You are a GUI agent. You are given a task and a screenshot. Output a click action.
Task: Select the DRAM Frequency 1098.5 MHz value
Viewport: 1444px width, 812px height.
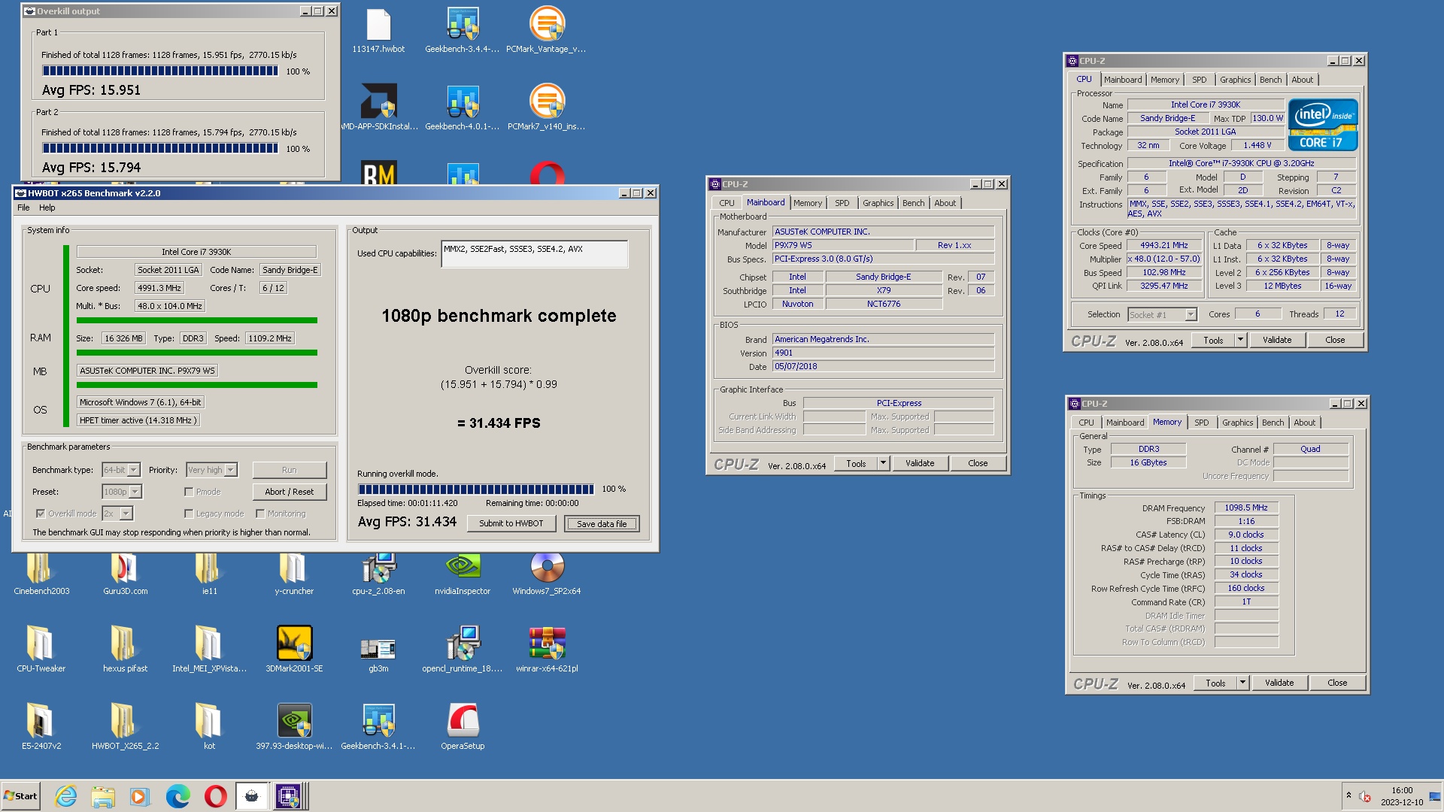point(1246,508)
